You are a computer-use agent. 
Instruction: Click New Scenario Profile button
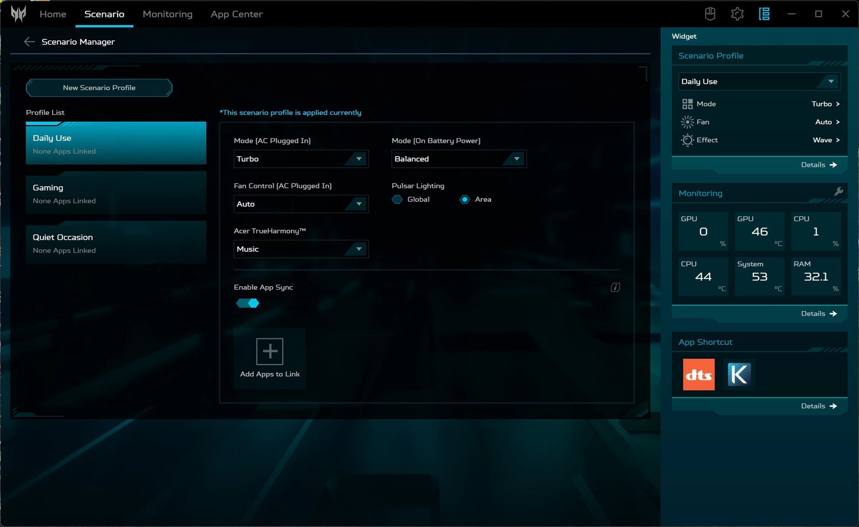click(x=99, y=88)
